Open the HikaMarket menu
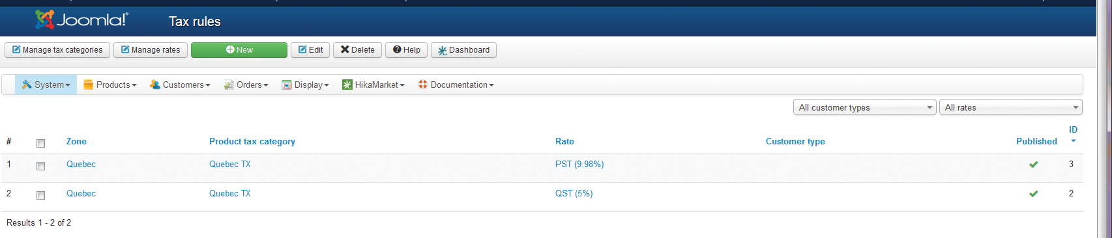 tap(373, 85)
